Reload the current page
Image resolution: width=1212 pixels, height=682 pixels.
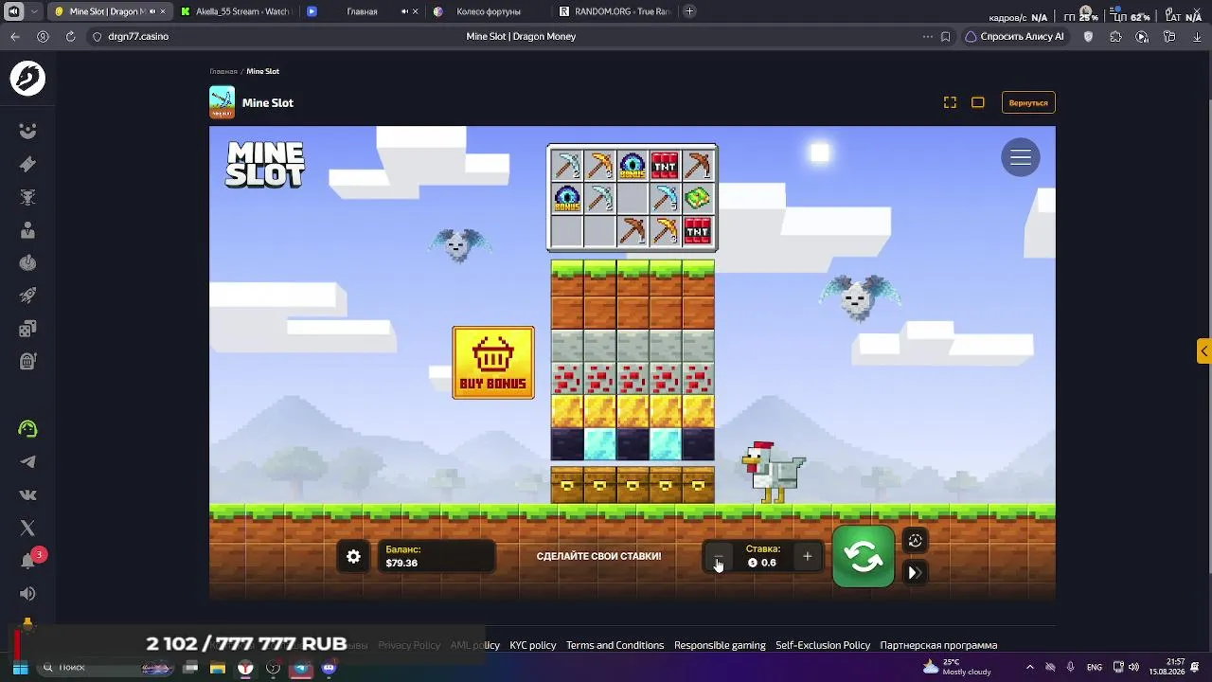click(70, 37)
